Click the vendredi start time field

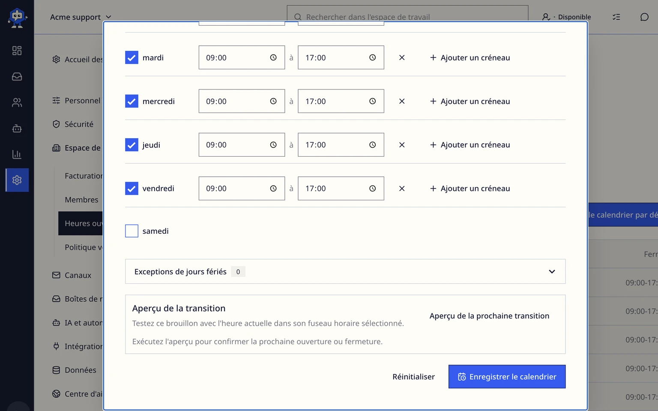point(242,188)
